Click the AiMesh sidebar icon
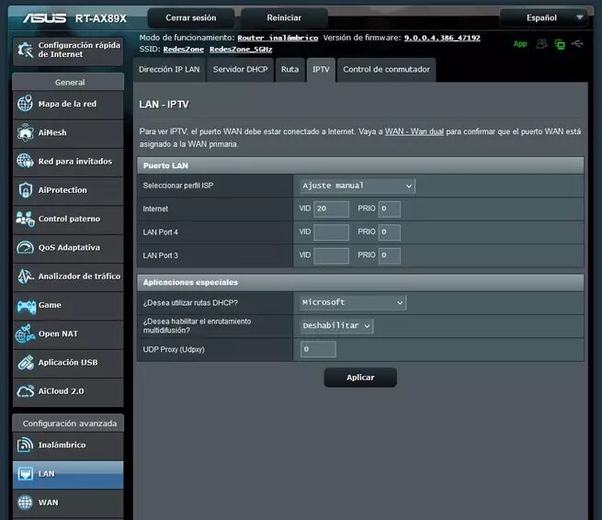The height and width of the screenshot is (520, 602). coord(25,133)
